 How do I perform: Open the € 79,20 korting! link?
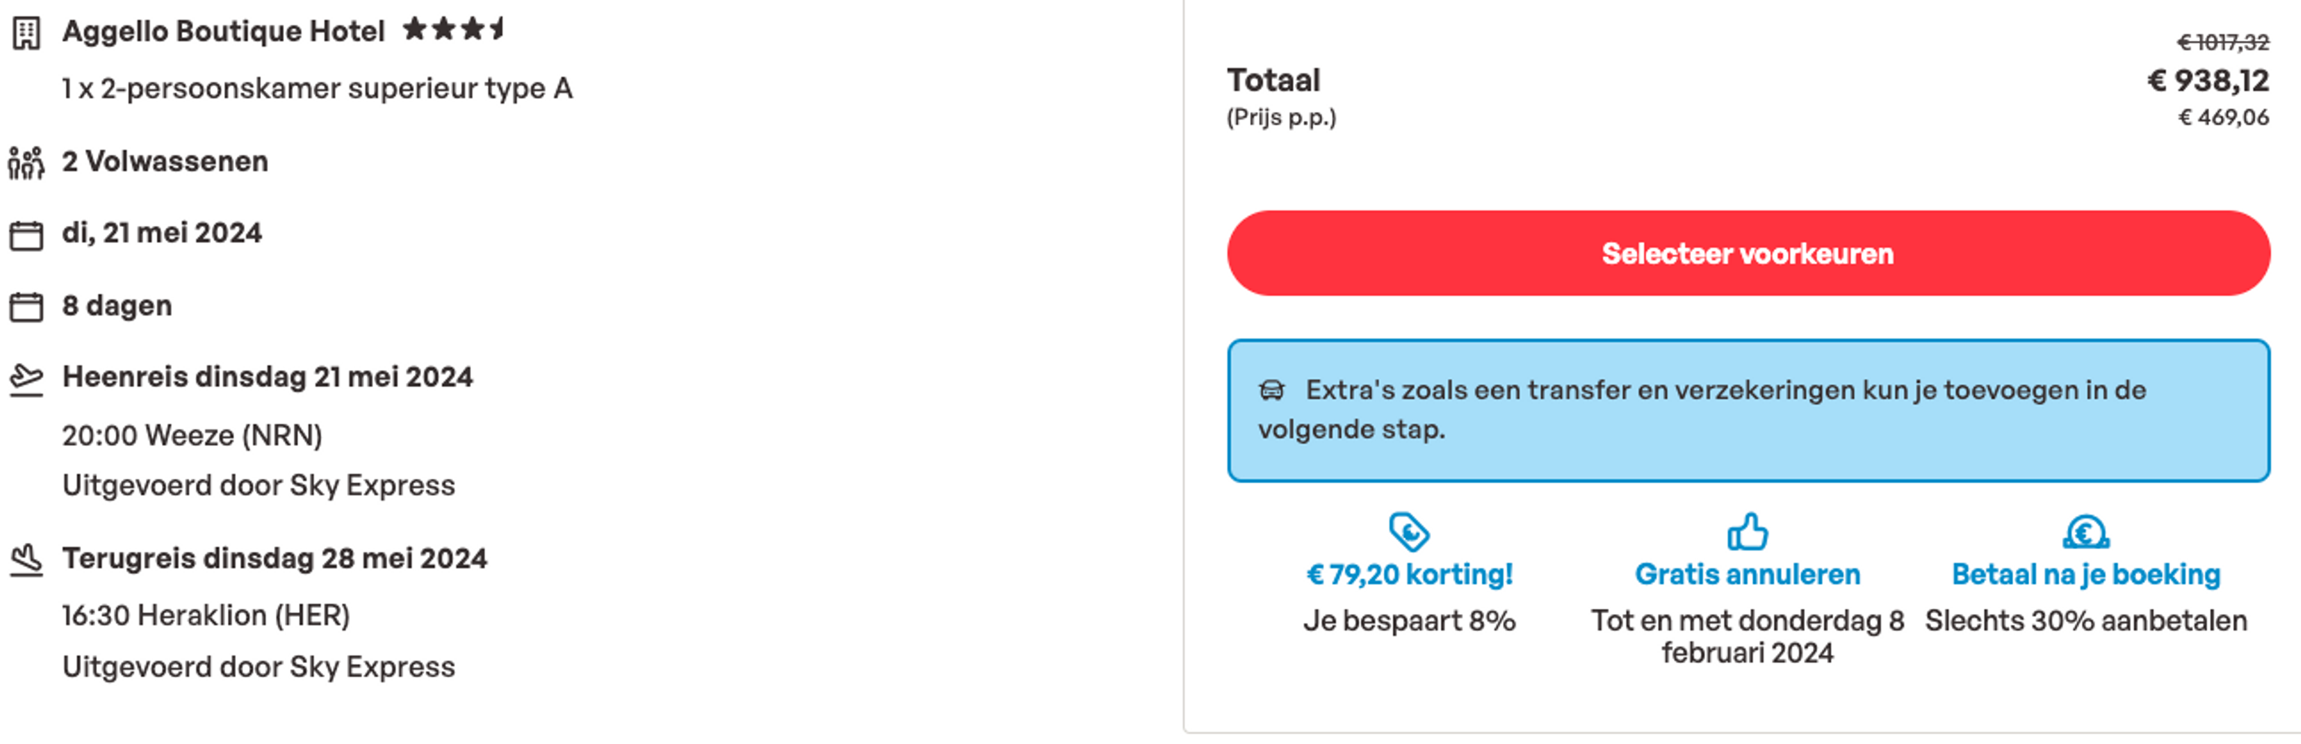(1409, 574)
